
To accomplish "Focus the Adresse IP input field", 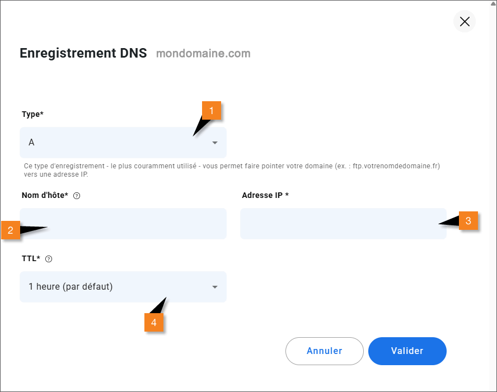I will pyautogui.click(x=343, y=224).
